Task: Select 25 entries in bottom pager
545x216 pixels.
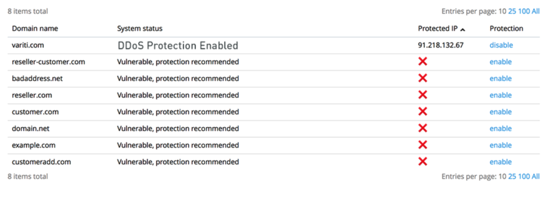Action: 512,177
